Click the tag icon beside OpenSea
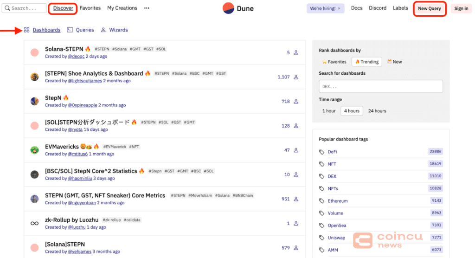The image size is (475, 258). [x=321, y=225]
